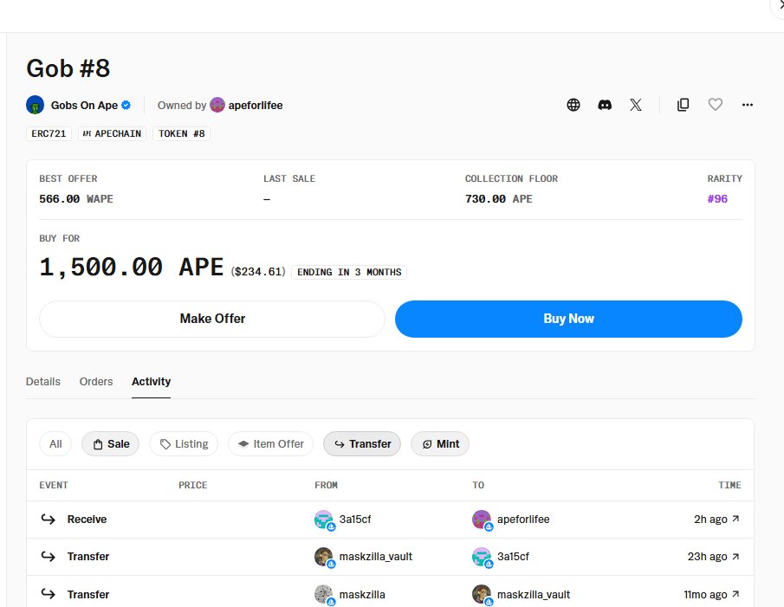Viewport: 784px width, 607px height.
Task: Open apeforlifee owner profile link
Action: coord(256,106)
